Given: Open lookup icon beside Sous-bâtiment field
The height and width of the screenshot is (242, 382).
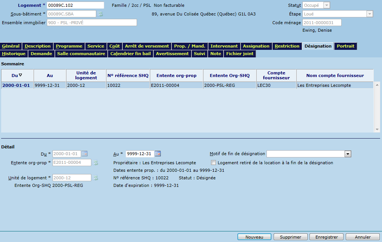Looking at the screenshot, I should click(x=100, y=14).
